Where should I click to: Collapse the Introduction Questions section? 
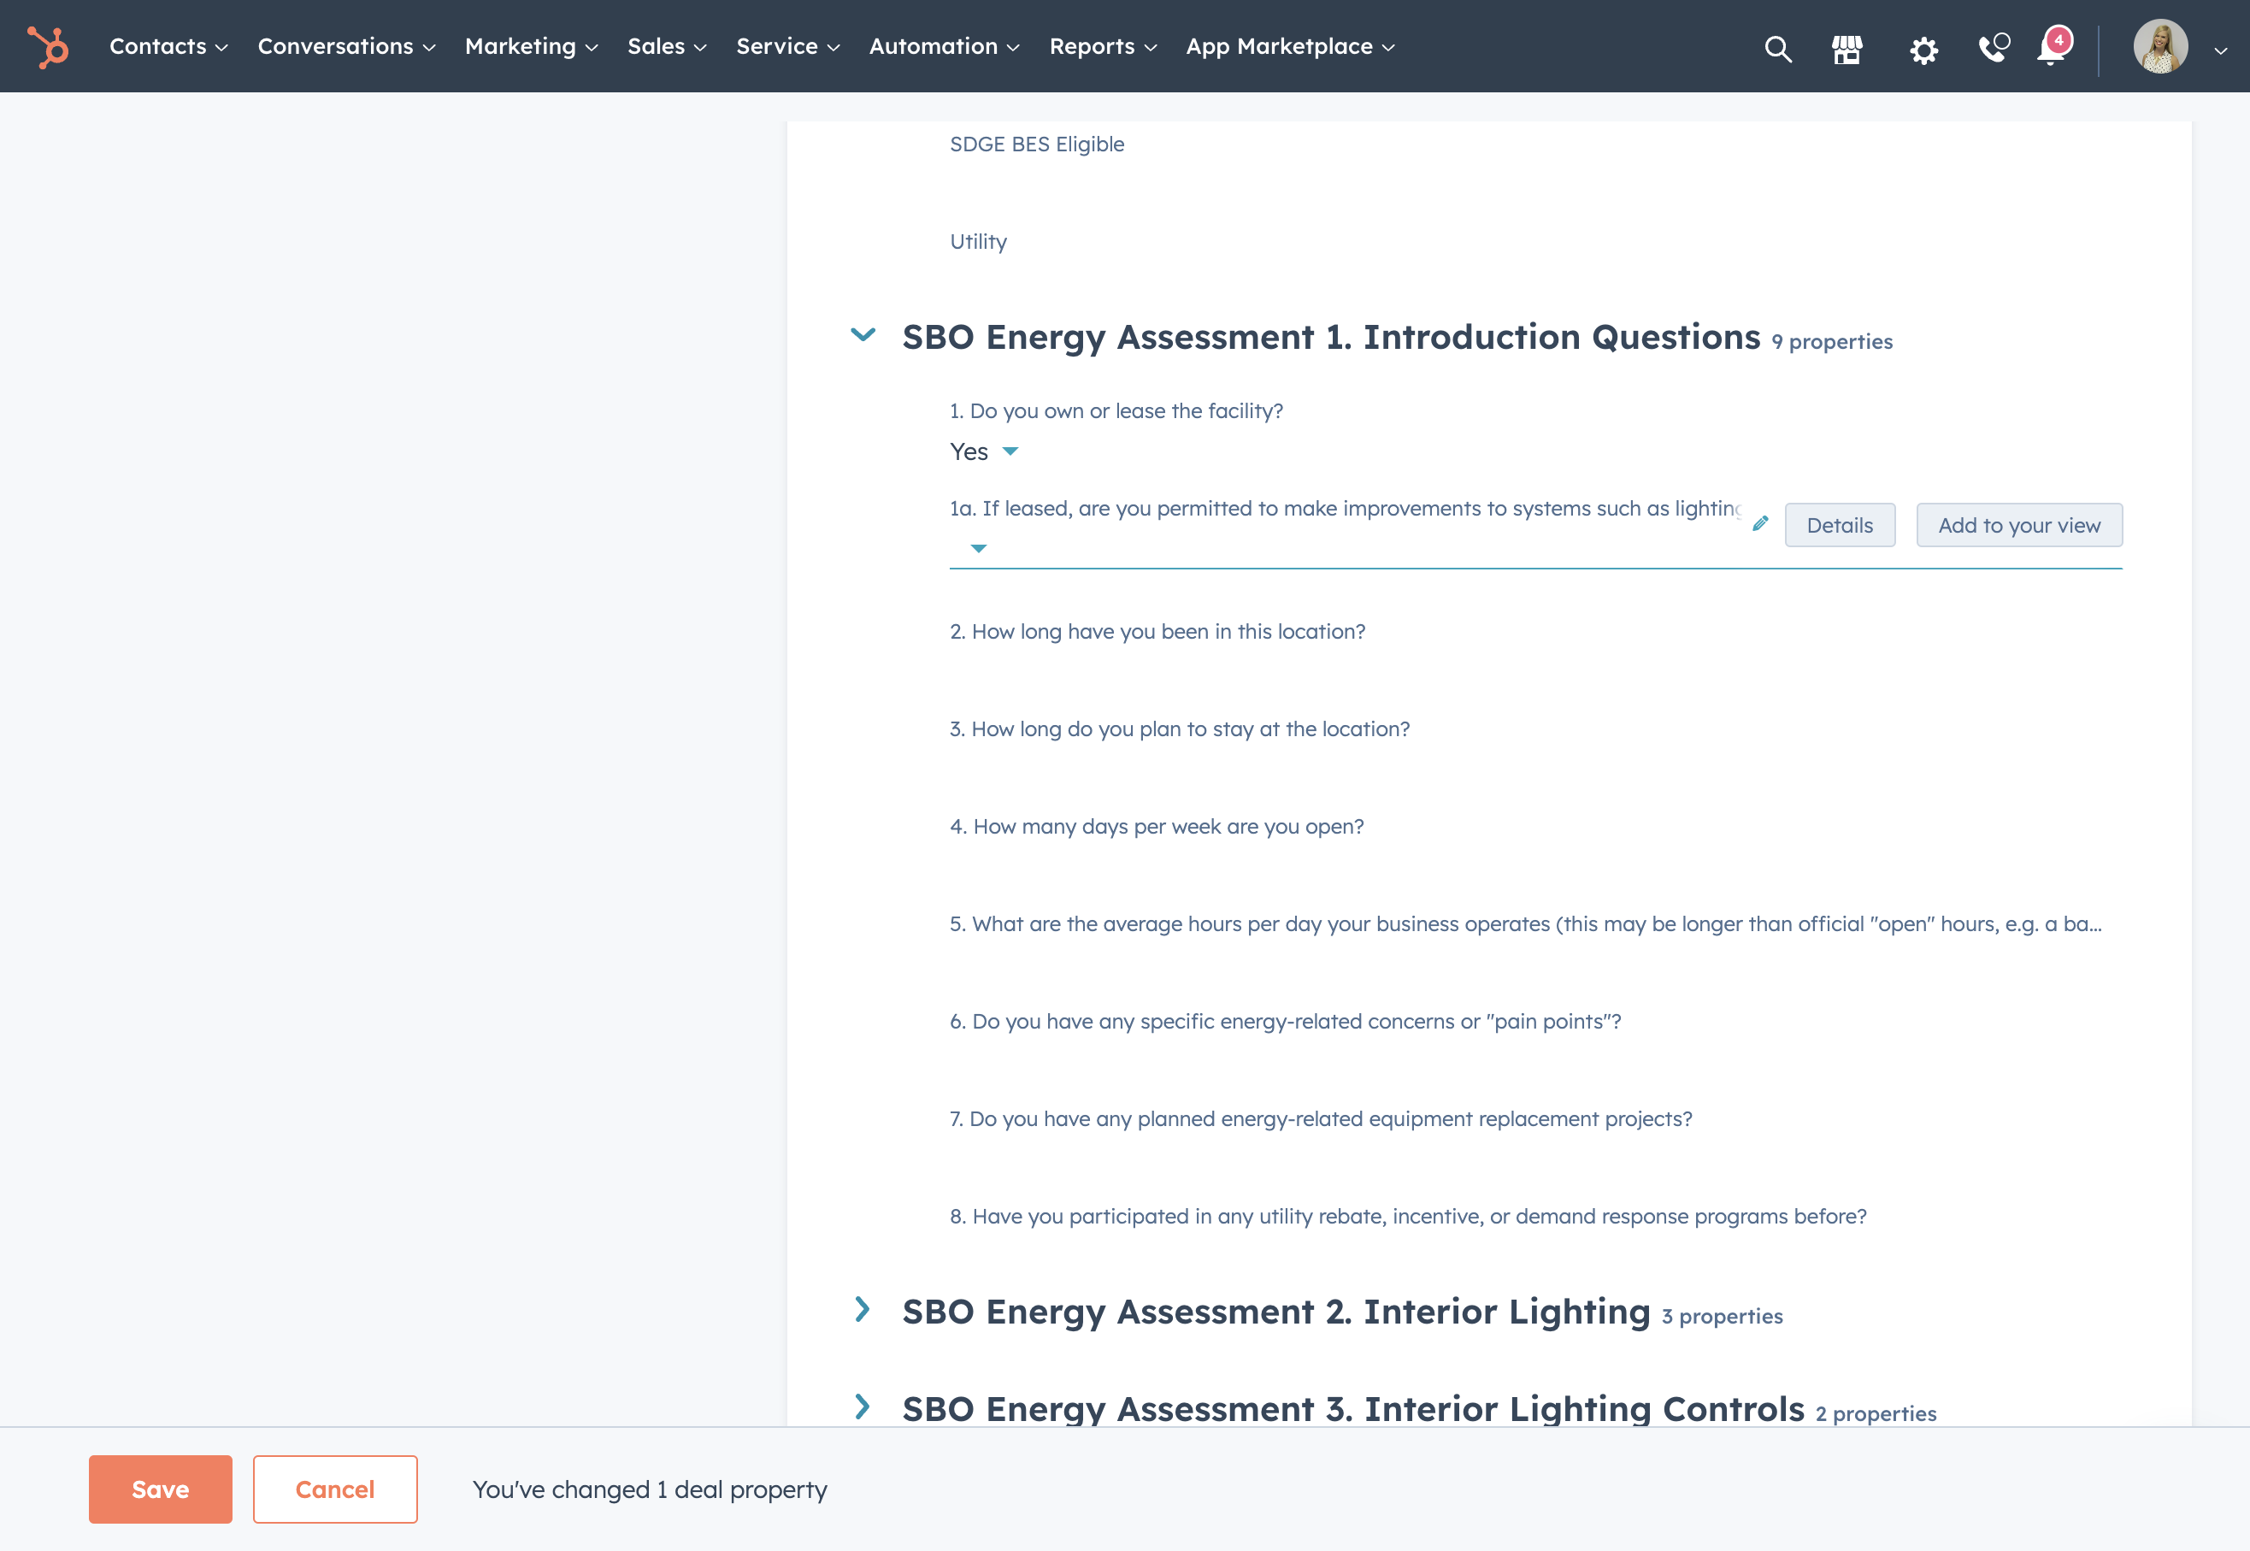(x=863, y=335)
